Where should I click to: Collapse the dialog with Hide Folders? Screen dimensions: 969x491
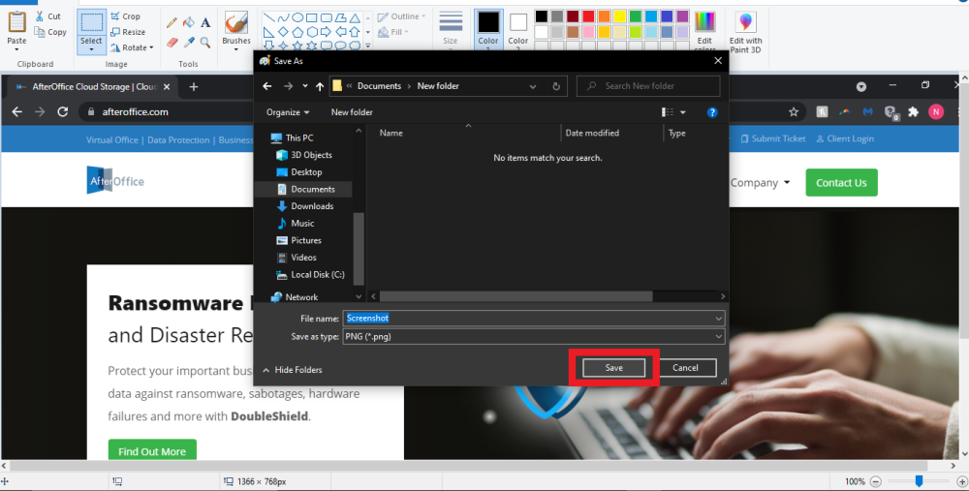click(291, 370)
